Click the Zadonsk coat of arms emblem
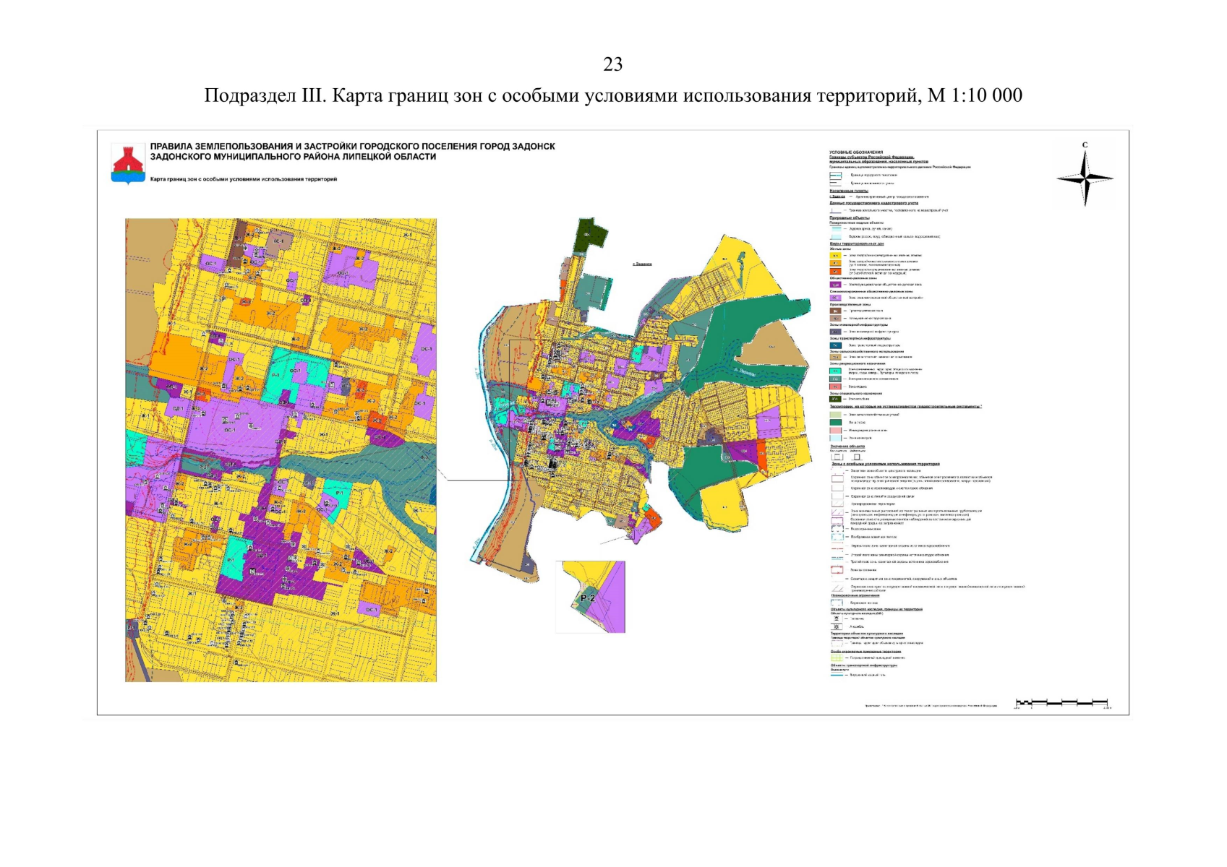The width and height of the screenshot is (1227, 867). click(x=128, y=163)
